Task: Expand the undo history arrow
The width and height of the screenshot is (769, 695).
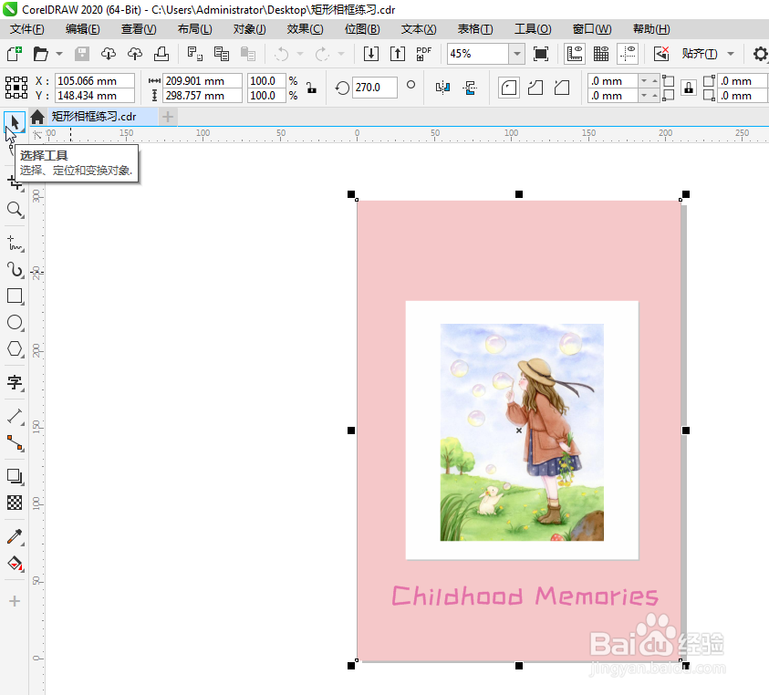Action: (x=299, y=54)
